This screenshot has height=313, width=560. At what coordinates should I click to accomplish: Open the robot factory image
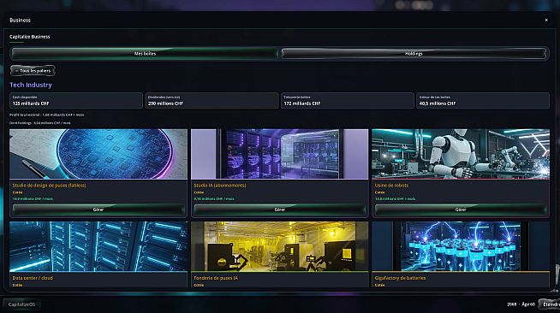[461, 154]
